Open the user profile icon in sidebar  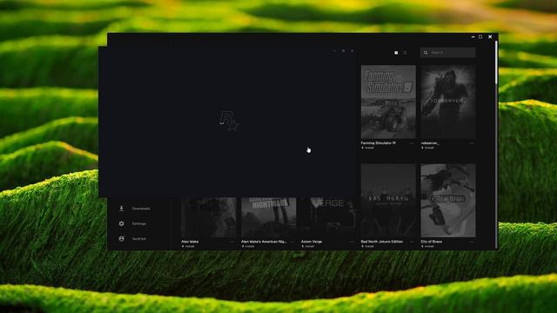coord(122,239)
